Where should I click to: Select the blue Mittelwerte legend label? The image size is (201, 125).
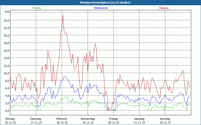(101, 8)
